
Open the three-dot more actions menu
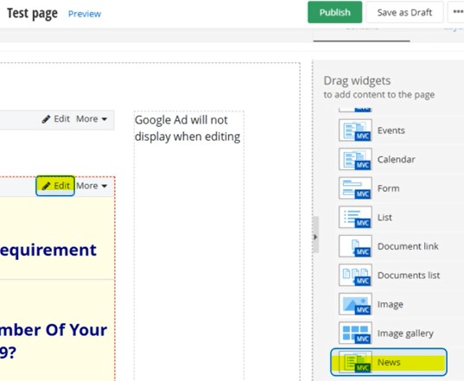pos(457,12)
